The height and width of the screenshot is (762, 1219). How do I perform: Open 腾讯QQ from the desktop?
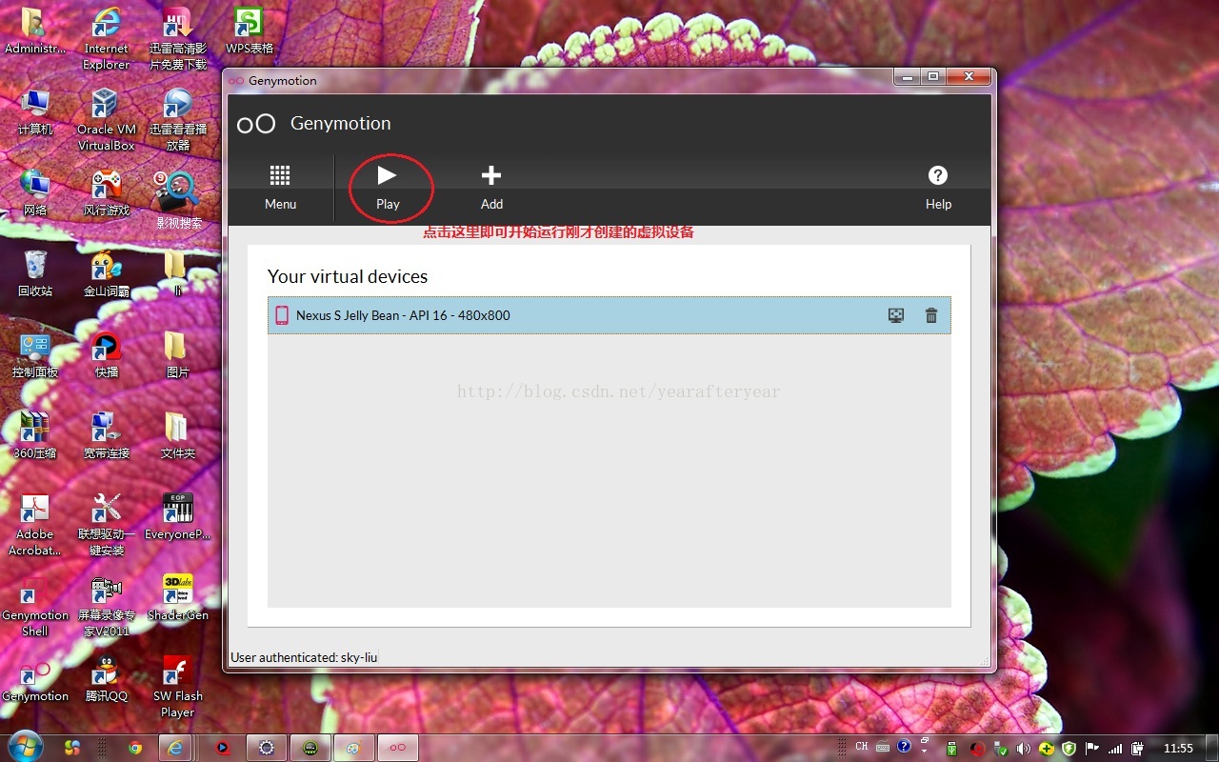(106, 679)
